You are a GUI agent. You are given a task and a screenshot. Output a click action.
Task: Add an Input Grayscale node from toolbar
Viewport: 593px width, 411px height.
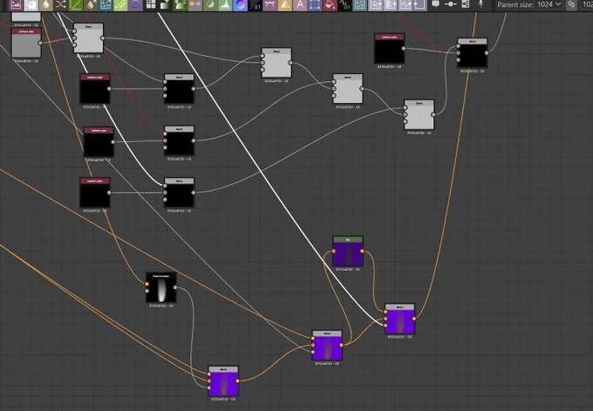point(390,4)
